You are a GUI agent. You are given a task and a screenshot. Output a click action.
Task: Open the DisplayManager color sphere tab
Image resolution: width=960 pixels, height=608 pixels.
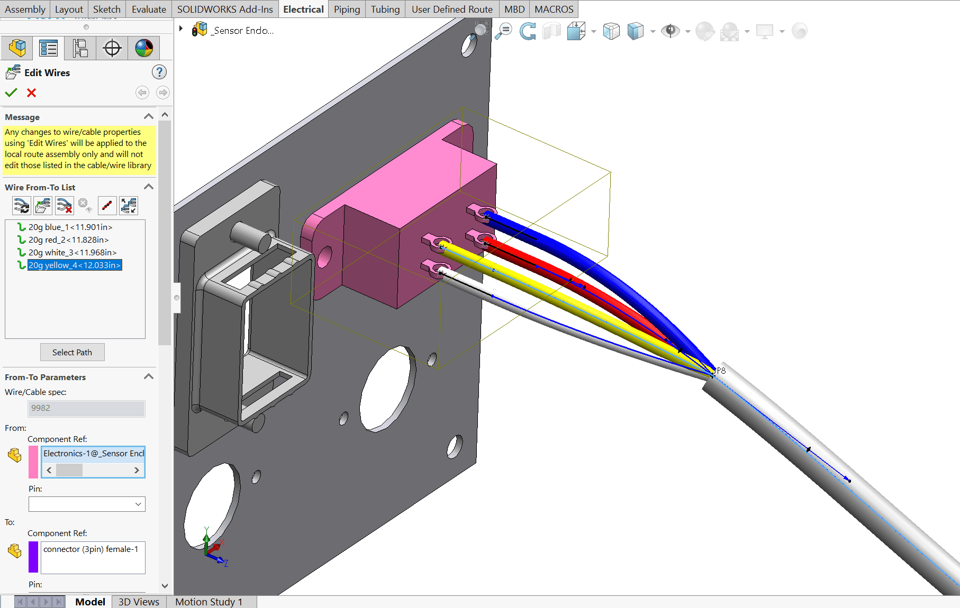tap(143, 48)
